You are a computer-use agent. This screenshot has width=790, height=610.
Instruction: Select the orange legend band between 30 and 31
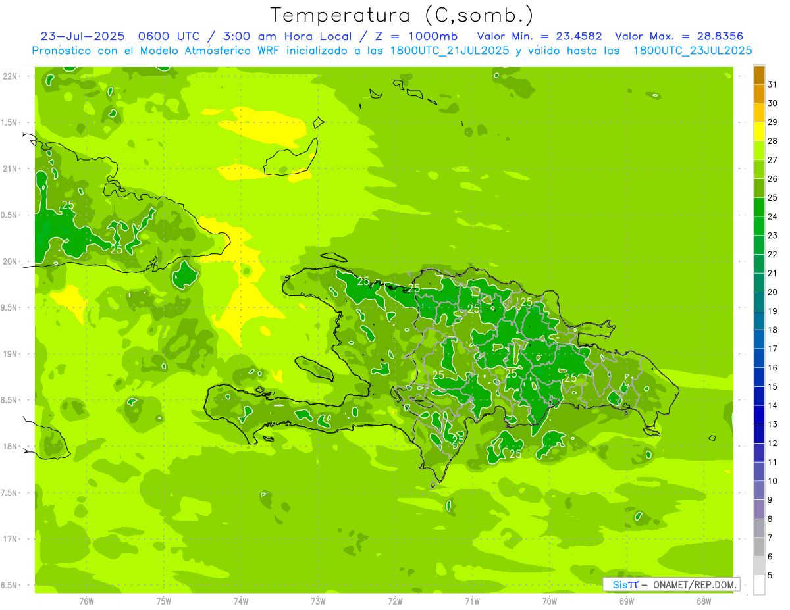tap(759, 93)
